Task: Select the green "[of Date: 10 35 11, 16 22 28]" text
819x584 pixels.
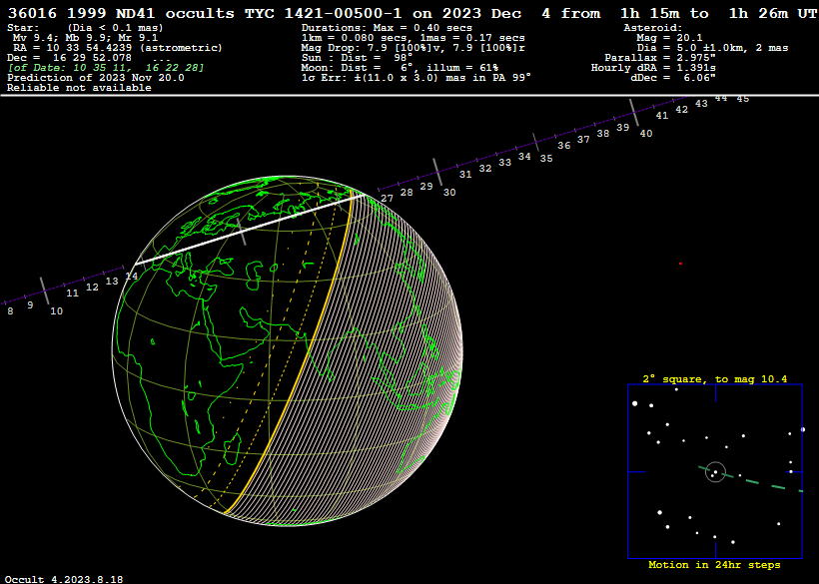Action: (106, 68)
